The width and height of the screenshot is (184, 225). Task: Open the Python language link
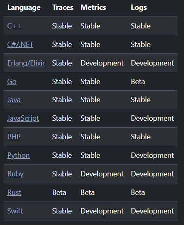[x=19, y=155]
